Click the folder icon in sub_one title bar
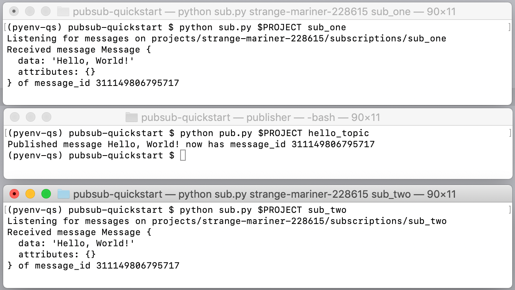 pos(63,12)
